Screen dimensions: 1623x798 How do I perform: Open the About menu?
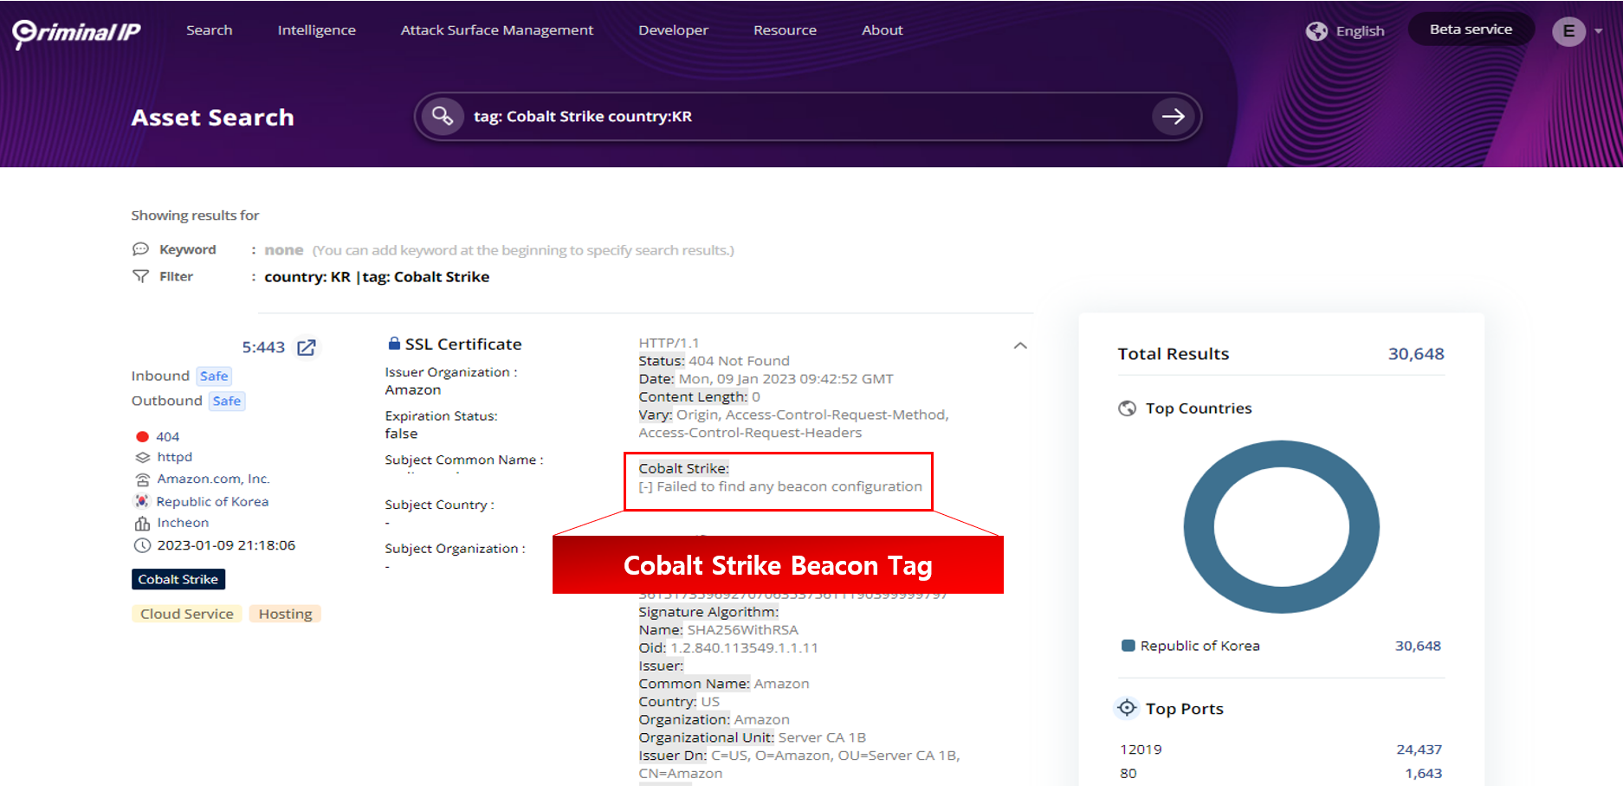coord(883,30)
